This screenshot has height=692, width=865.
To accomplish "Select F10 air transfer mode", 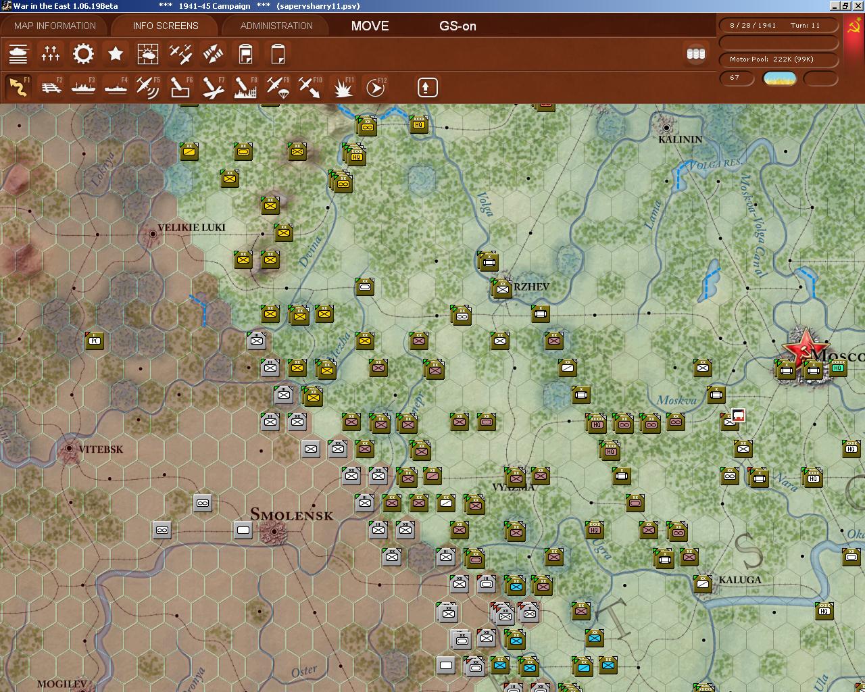I will tap(310, 87).
